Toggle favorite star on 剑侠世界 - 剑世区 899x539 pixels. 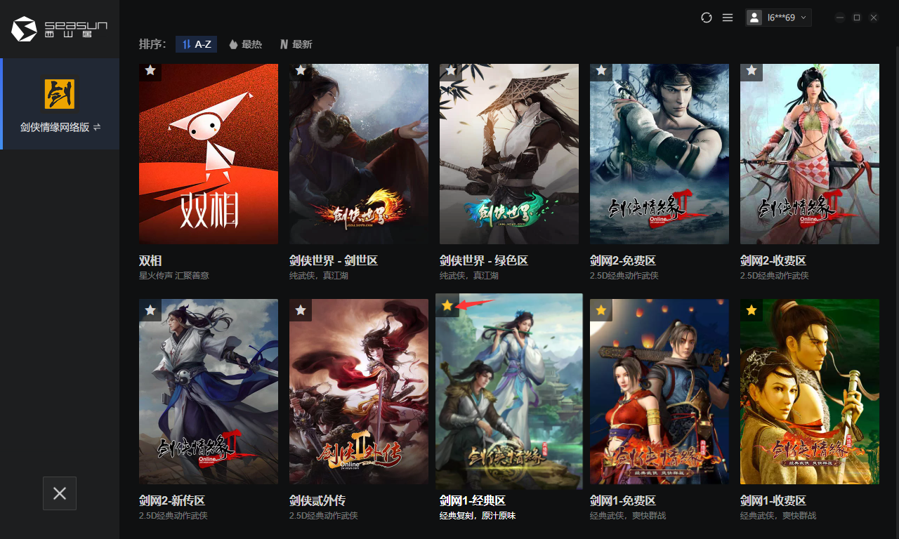pos(301,70)
